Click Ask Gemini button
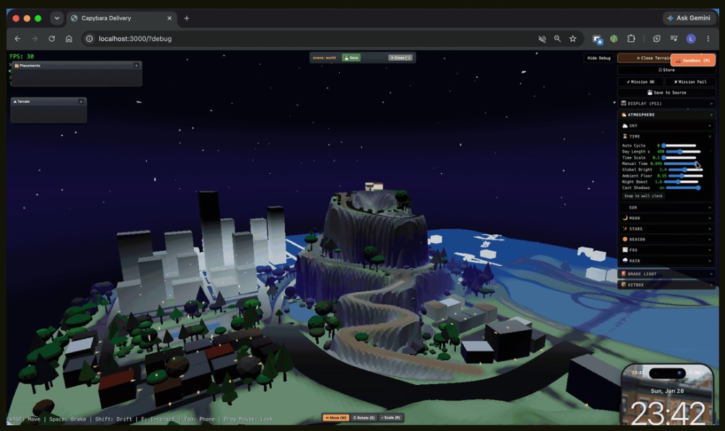This screenshot has height=431, width=725. click(x=688, y=18)
